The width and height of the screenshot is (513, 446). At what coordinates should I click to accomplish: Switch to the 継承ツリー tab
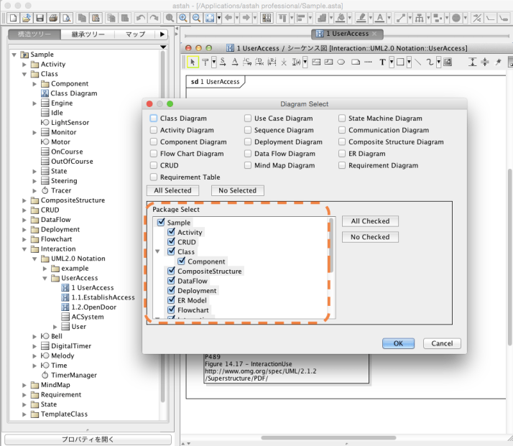pos(88,34)
